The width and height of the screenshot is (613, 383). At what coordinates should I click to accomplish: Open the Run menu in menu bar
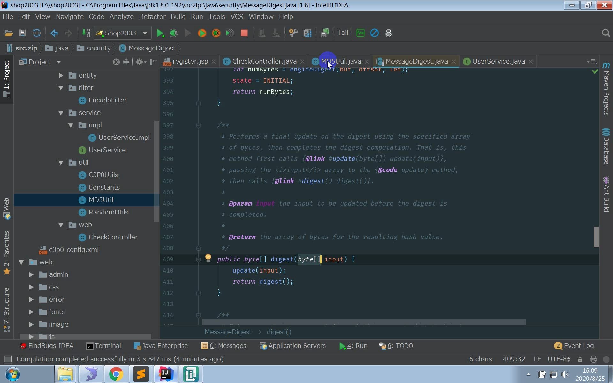point(197,16)
